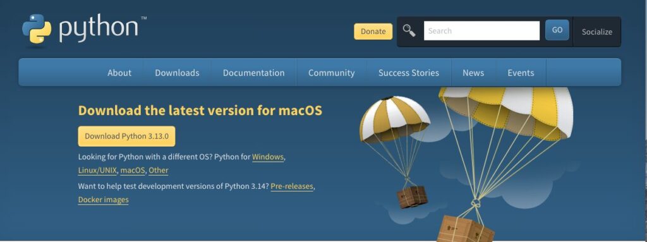Open the Events menu item
Viewport: 647px width, 242px height.
pos(521,73)
